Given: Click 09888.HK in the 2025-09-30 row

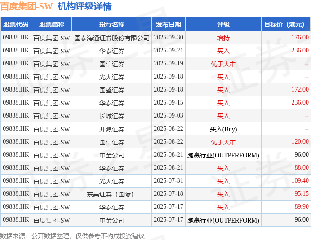Looking at the screenshot, I should click(x=16, y=37).
